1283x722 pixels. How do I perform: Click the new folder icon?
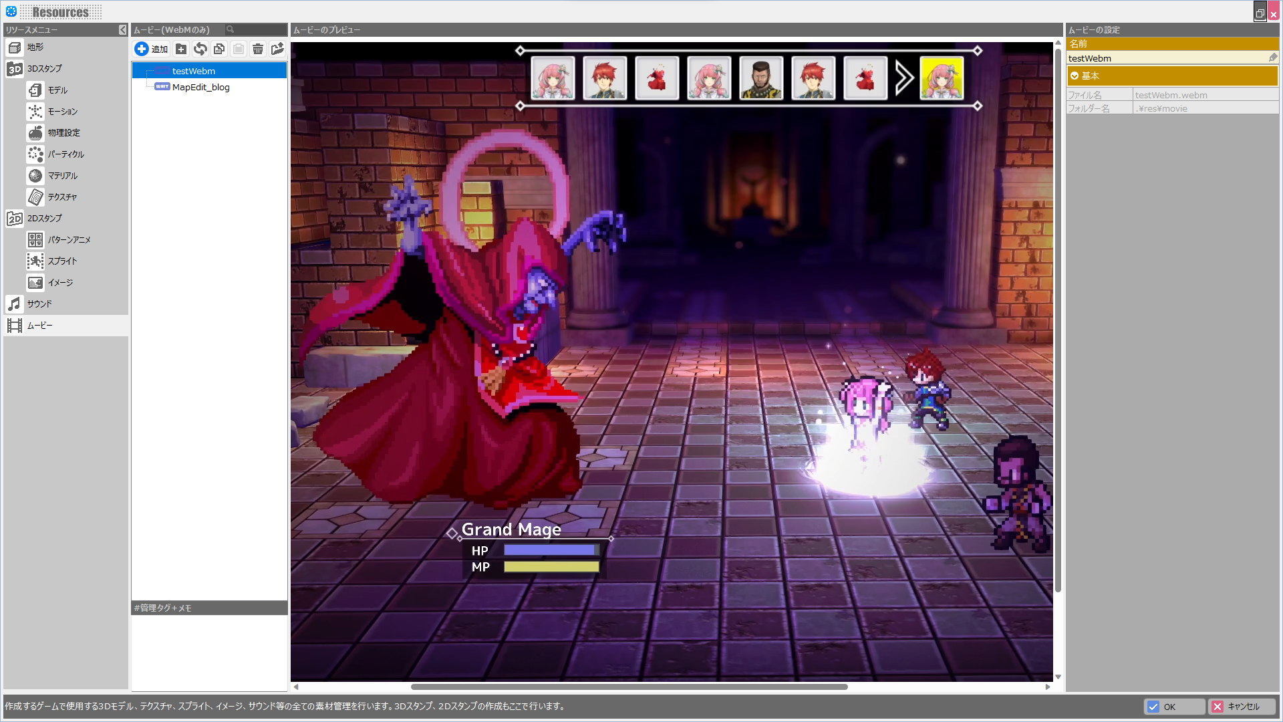coord(181,49)
